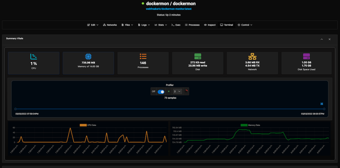The image size is (340, 168).
Task: Expand the Files dropdown
Action: [x=127, y=25]
